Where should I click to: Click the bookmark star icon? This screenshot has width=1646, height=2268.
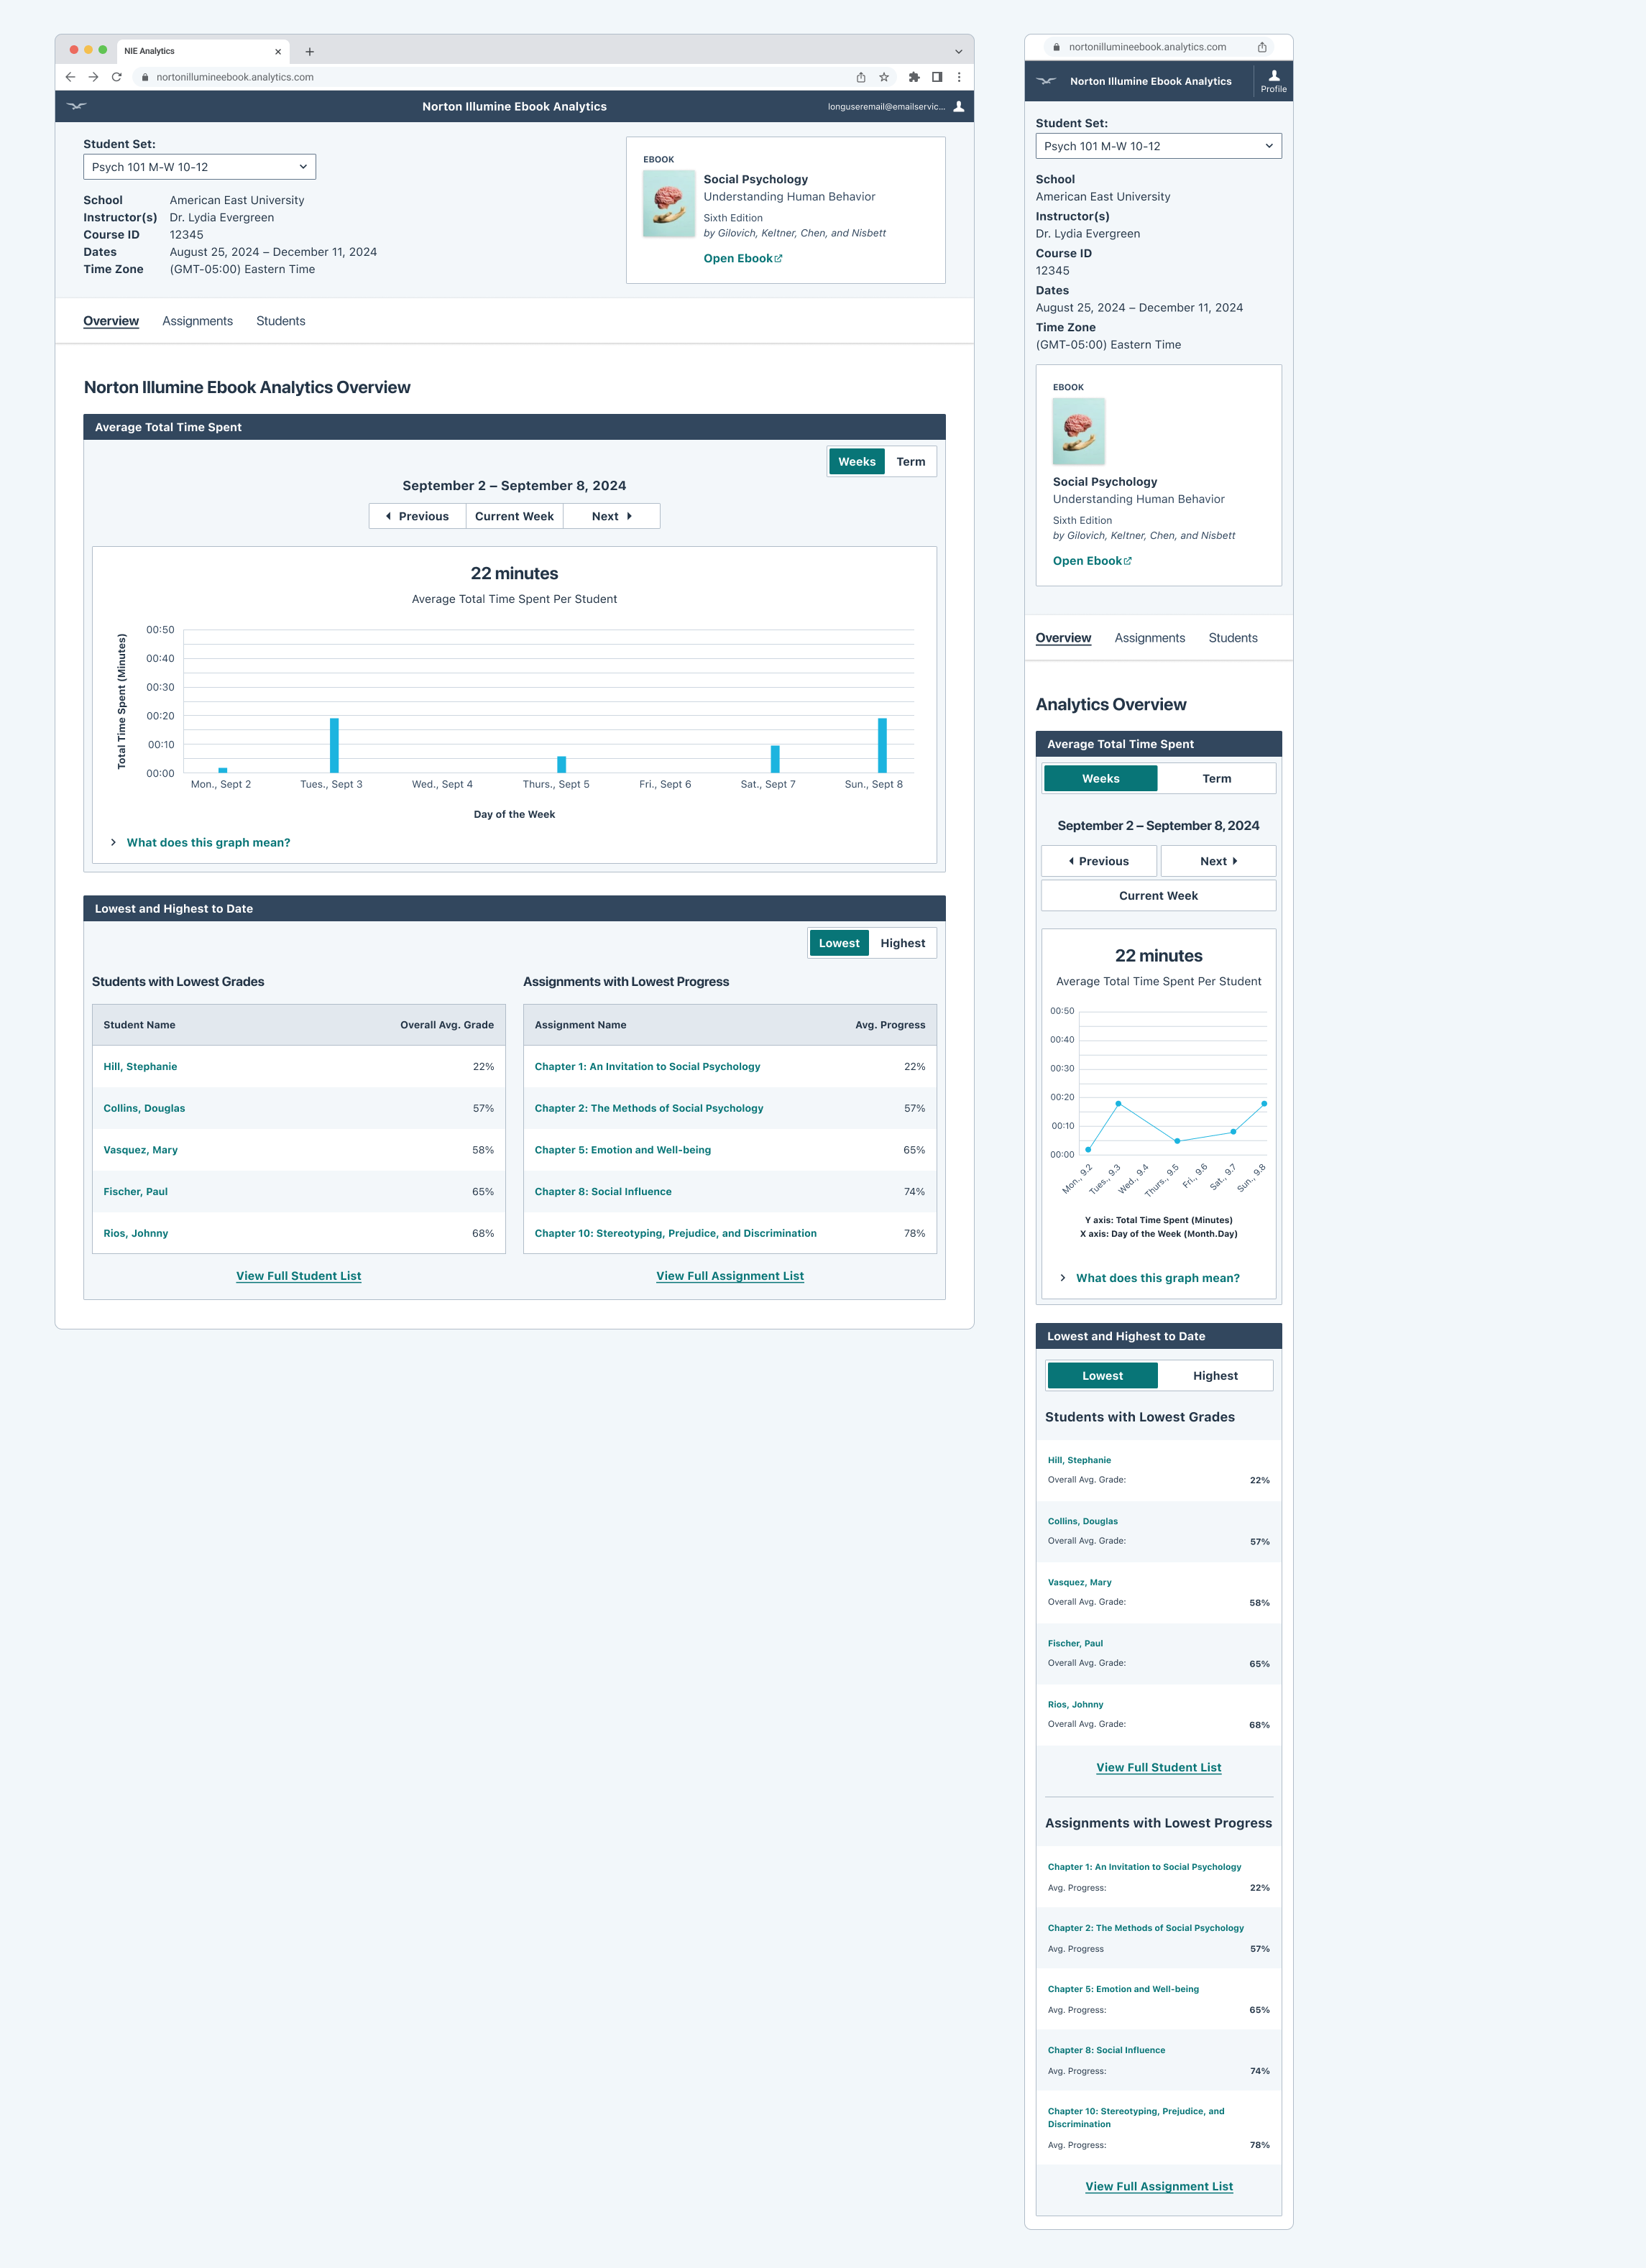(884, 77)
